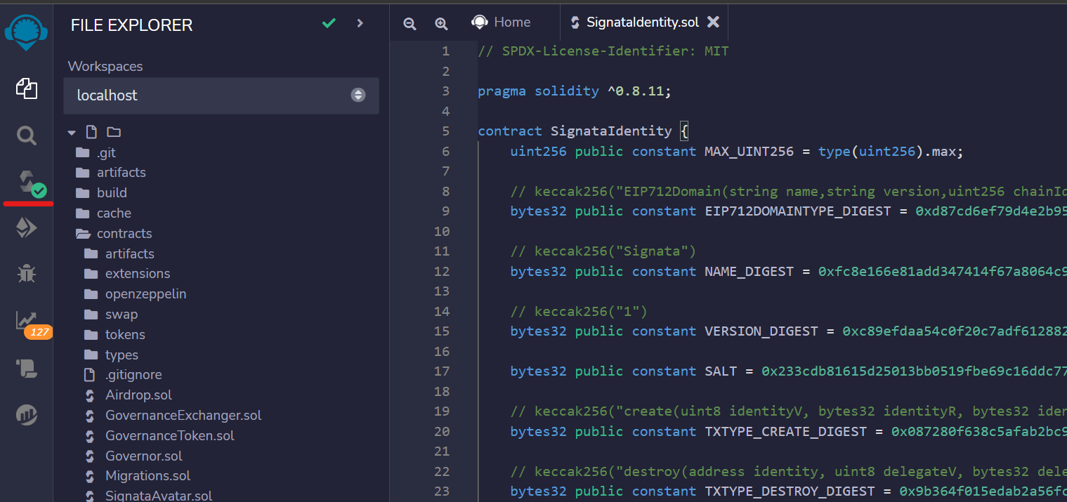The height and width of the screenshot is (502, 1067).
Task: Collapse the contracts folder
Action: (124, 234)
